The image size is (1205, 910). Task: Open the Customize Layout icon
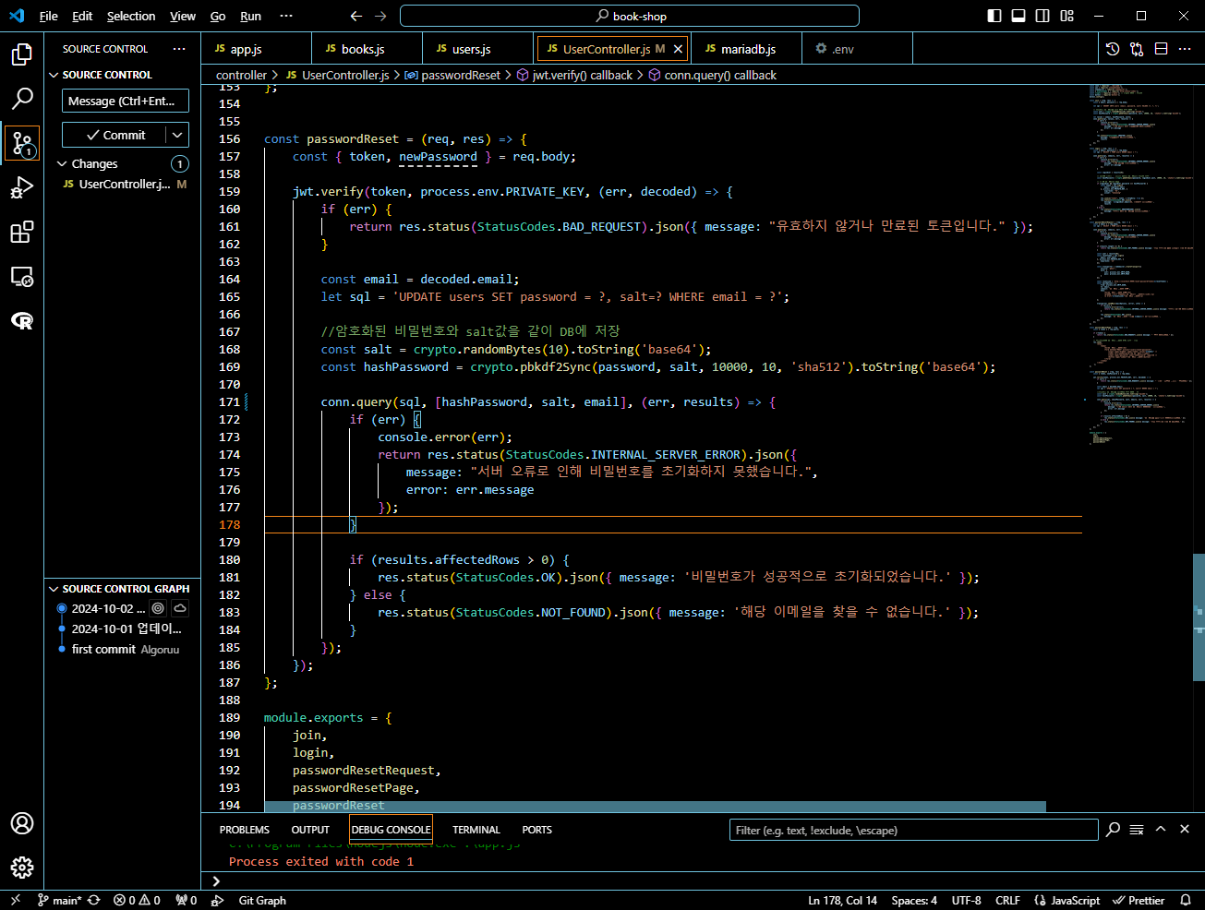[1067, 16]
